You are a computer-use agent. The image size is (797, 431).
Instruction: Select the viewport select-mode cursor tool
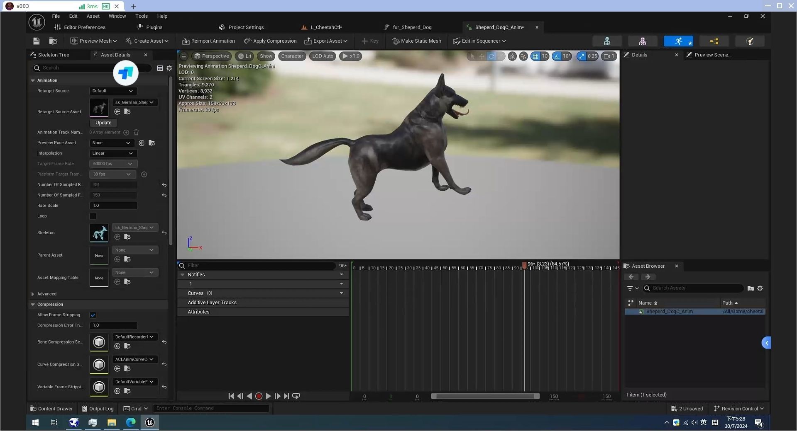(x=472, y=56)
